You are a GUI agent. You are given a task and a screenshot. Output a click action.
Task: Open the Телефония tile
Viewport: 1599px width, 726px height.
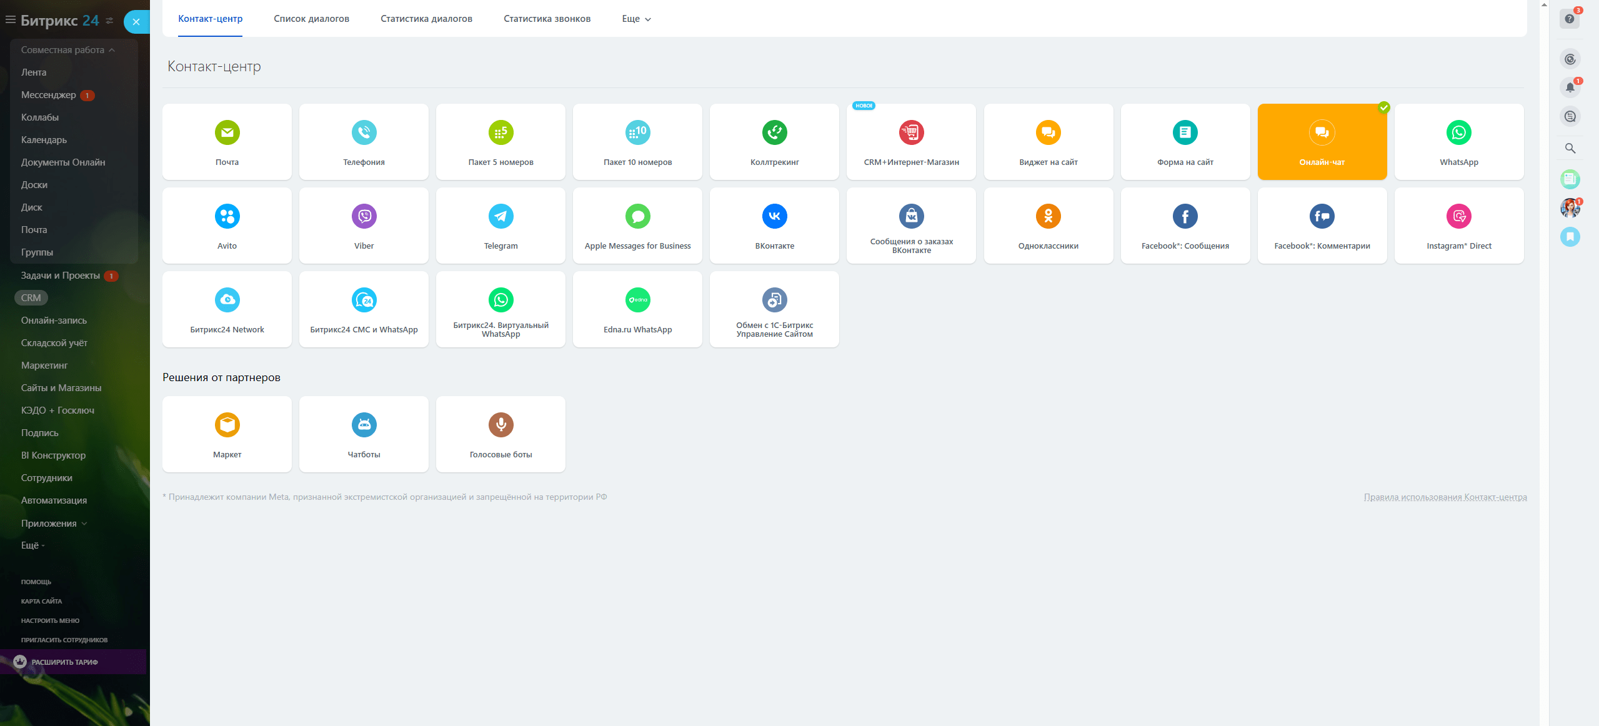pos(364,142)
